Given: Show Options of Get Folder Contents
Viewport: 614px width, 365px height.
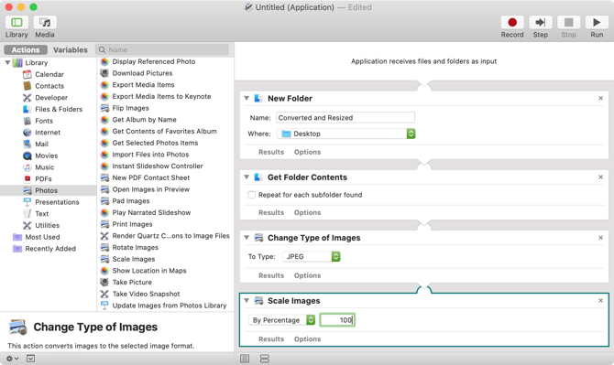Looking at the screenshot, I should 307,212.
